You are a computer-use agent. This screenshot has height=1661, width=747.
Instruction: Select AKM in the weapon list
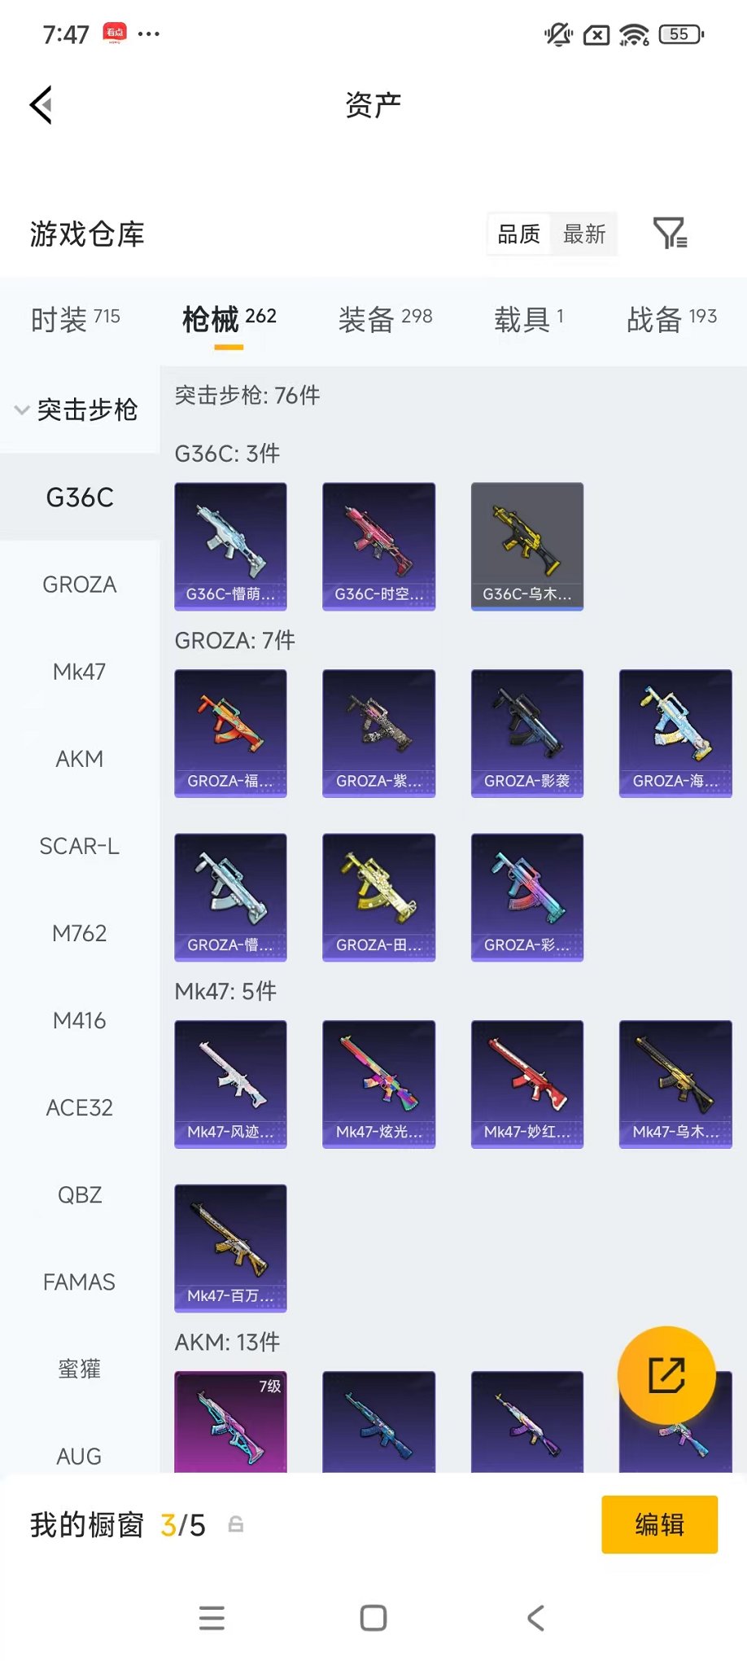[80, 759]
